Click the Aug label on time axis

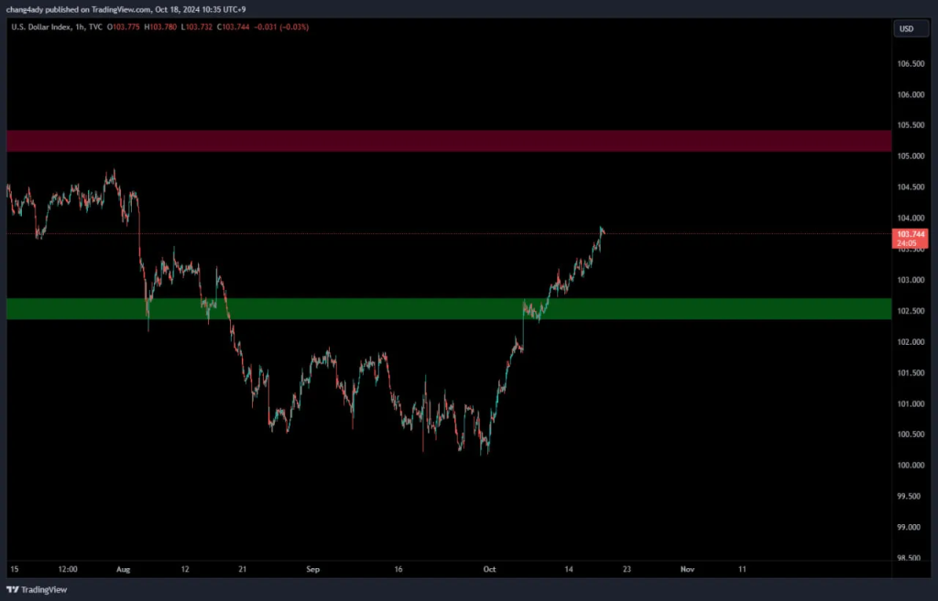tap(124, 568)
